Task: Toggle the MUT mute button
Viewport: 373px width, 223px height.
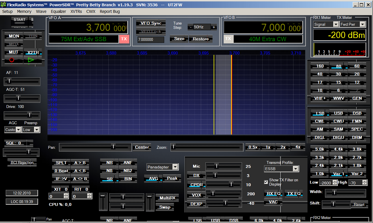Action: pyautogui.click(x=14, y=52)
